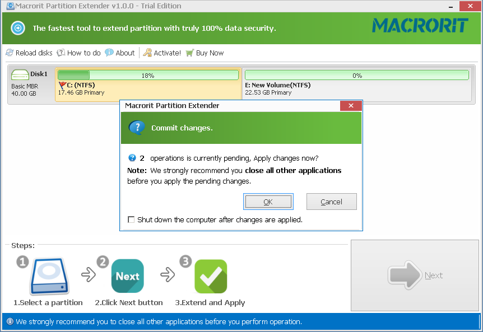
Task: Click the Select a partition disk icon
Action: [x=49, y=276]
